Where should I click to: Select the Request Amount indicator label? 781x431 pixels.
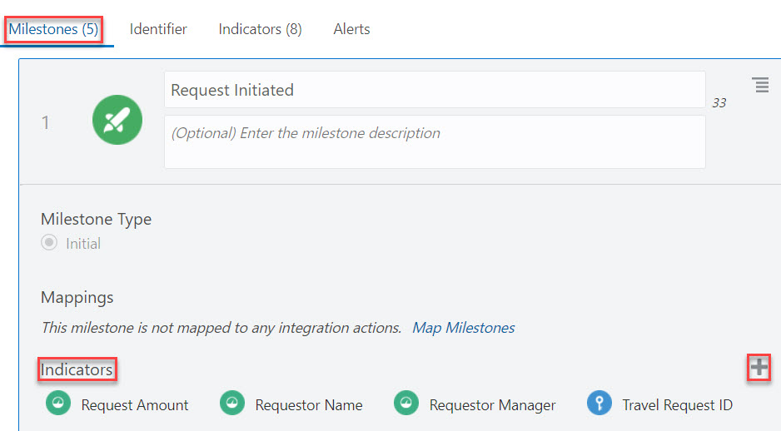(135, 405)
